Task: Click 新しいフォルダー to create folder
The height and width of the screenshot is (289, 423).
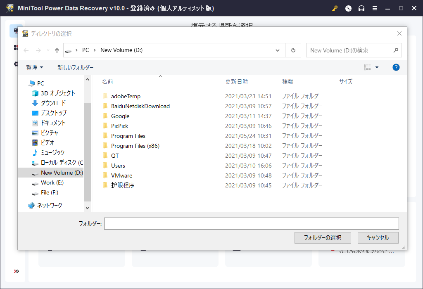Action: coord(75,68)
